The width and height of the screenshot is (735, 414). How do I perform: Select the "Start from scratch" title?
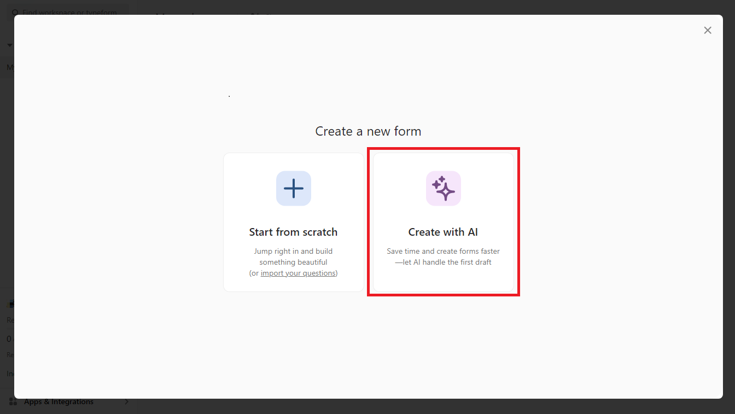pos(293,232)
